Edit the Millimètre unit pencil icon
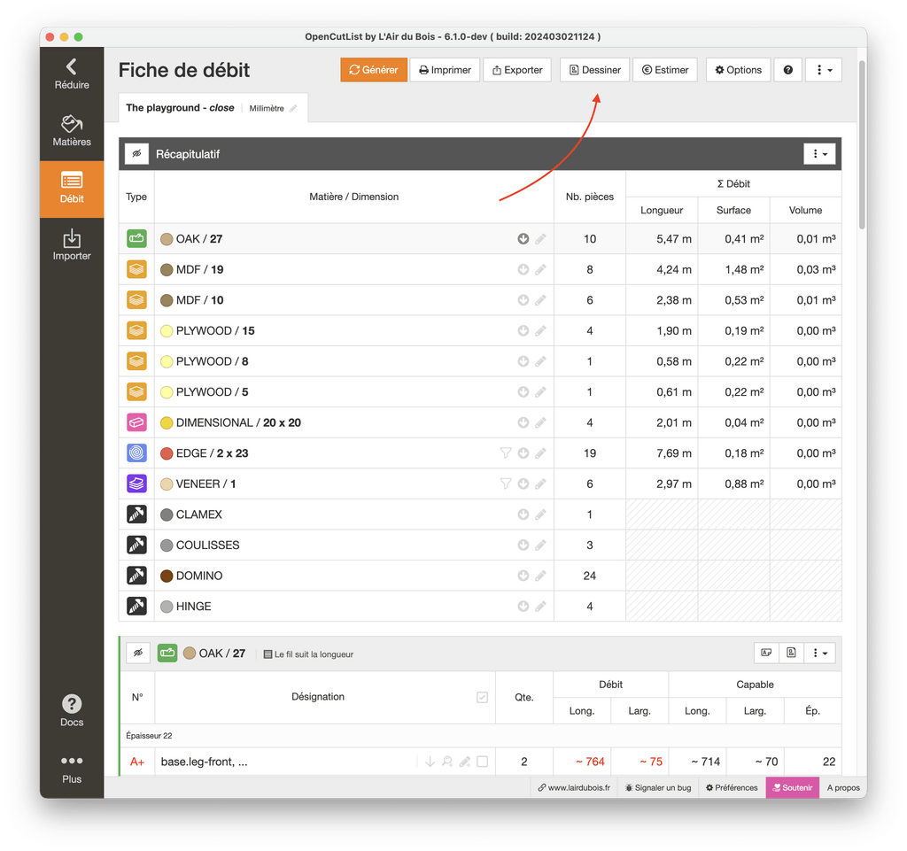 [x=293, y=108]
